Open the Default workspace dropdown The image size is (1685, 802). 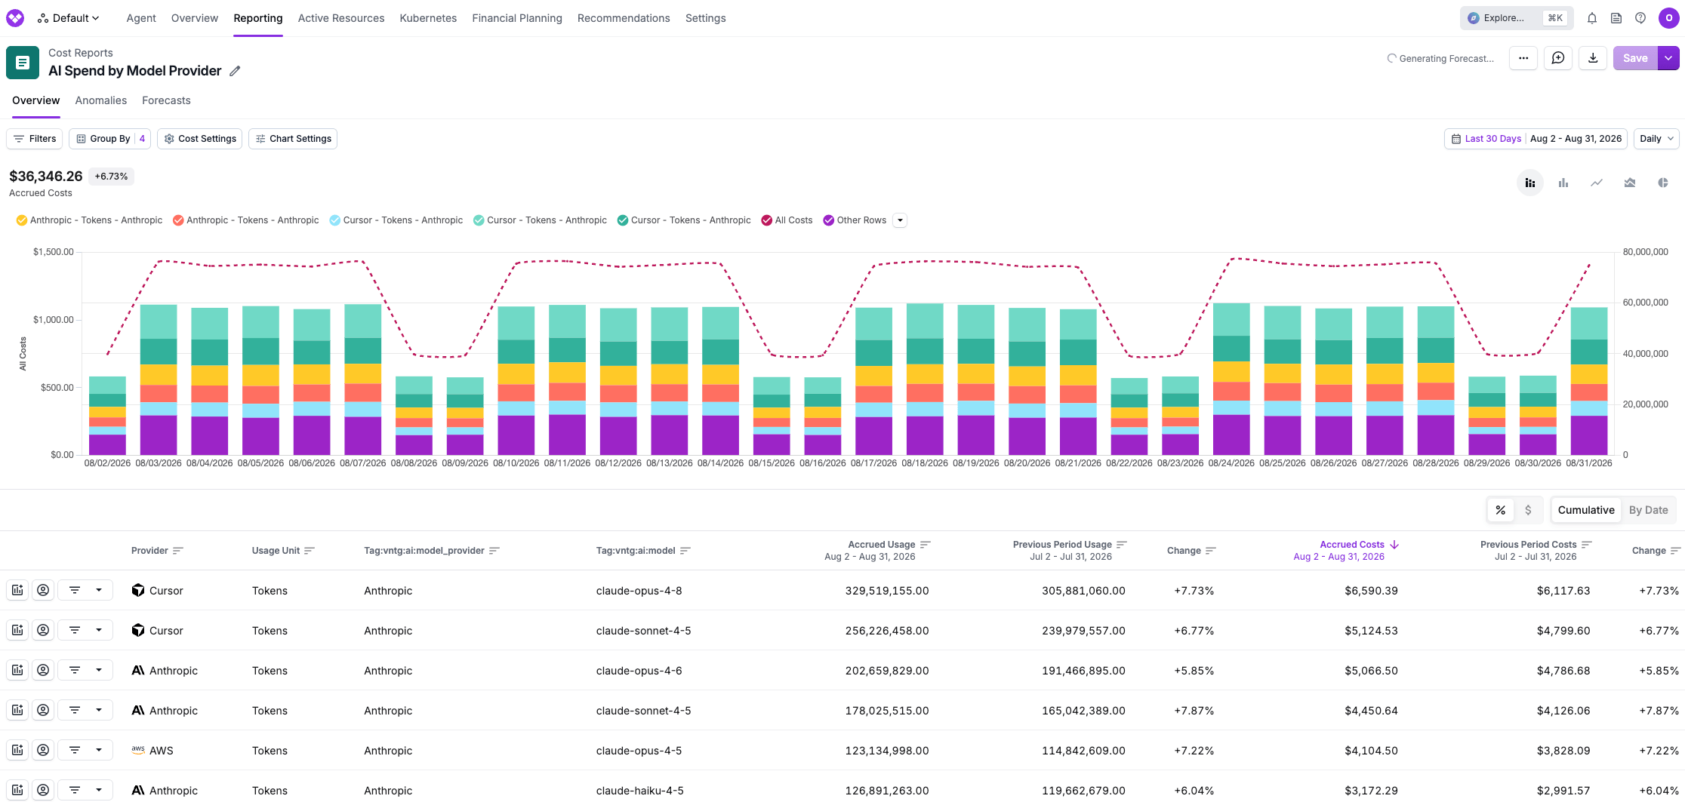69,18
